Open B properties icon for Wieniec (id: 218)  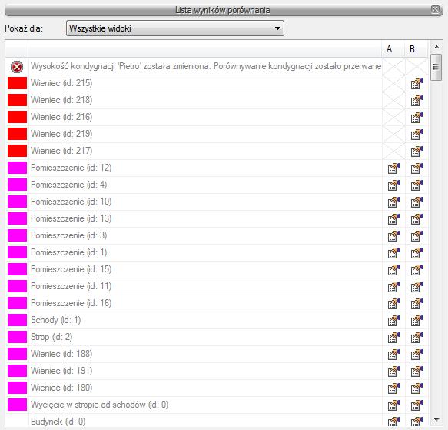pyautogui.click(x=416, y=101)
